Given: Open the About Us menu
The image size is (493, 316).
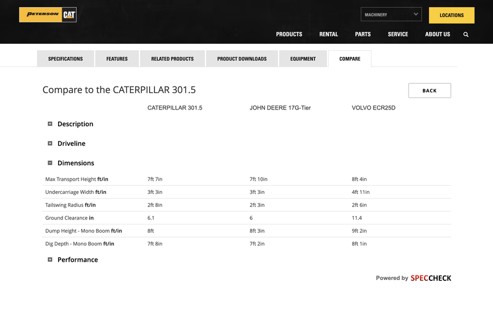Looking at the screenshot, I should tap(437, 35).
